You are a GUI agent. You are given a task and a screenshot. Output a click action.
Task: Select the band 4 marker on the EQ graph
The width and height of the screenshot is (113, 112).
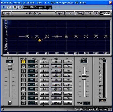coord(47,36)
